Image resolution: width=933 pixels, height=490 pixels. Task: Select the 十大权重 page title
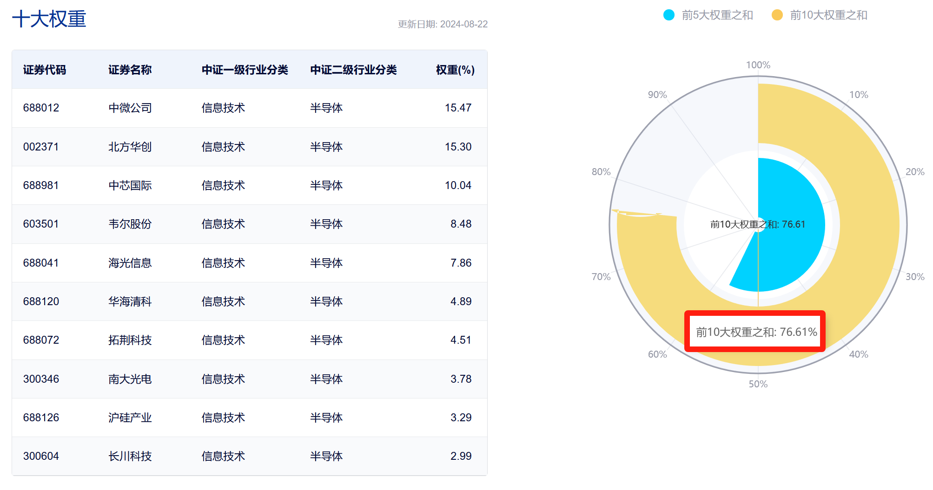click(x=49, y=20)
